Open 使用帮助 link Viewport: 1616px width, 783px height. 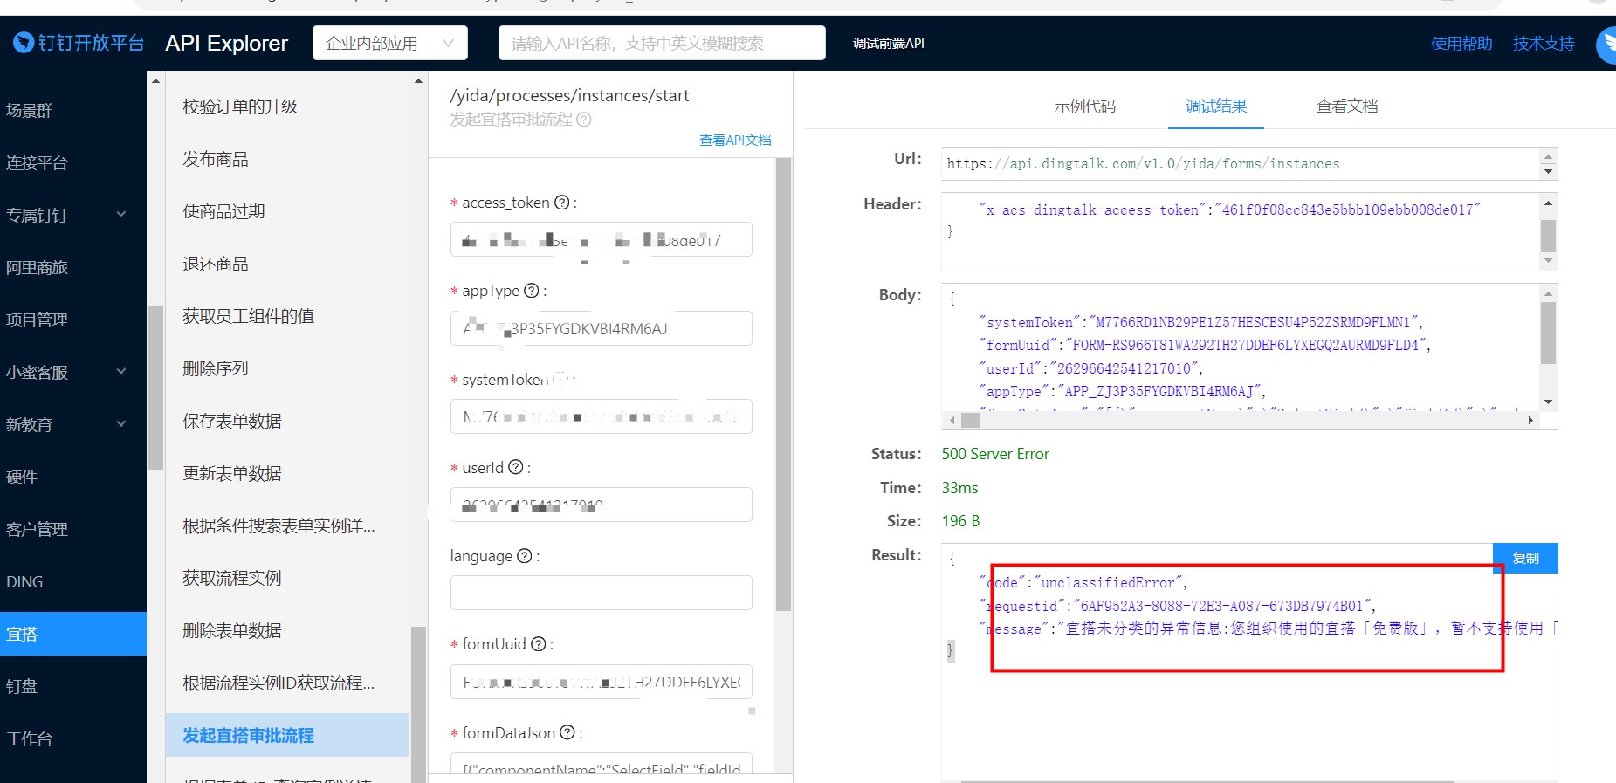[1461, 44]
